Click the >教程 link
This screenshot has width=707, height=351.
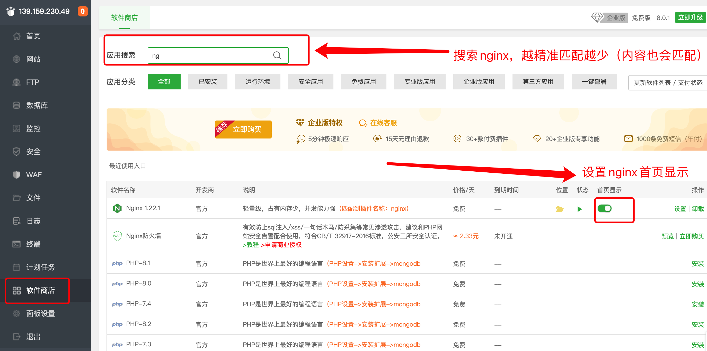(x=251, y=245)
